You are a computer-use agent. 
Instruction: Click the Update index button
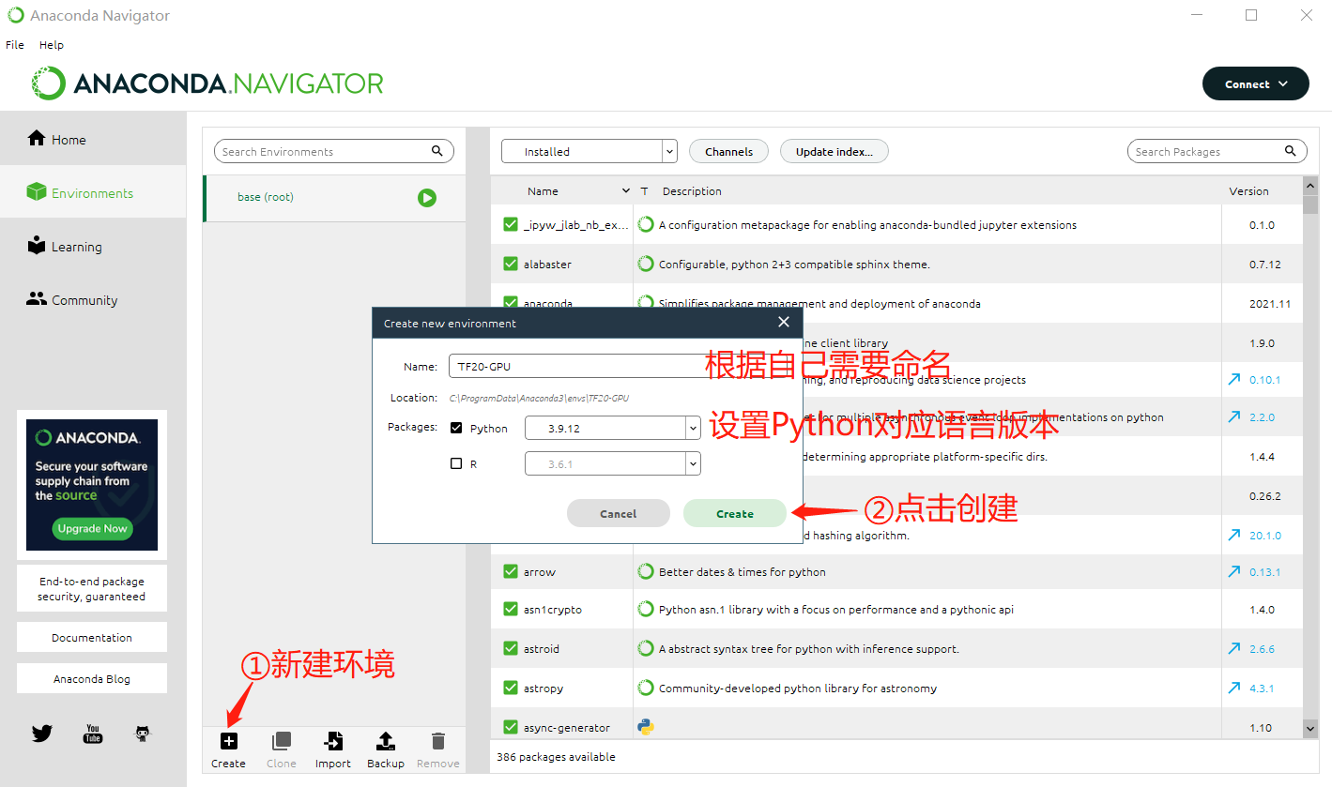coord(834,151)
